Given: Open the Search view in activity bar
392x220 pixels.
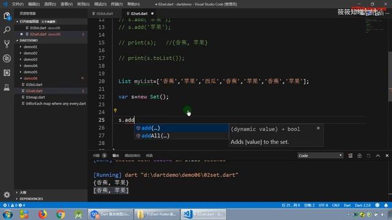Looking at the screenshot, I should pyautogui.click(x=7, y=30).
